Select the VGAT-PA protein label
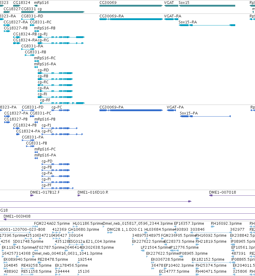255x276 pixels. point(175,107)
